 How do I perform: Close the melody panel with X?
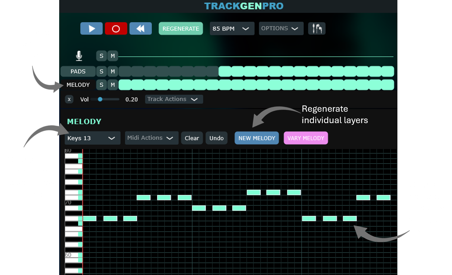click(x=69, y=99)
